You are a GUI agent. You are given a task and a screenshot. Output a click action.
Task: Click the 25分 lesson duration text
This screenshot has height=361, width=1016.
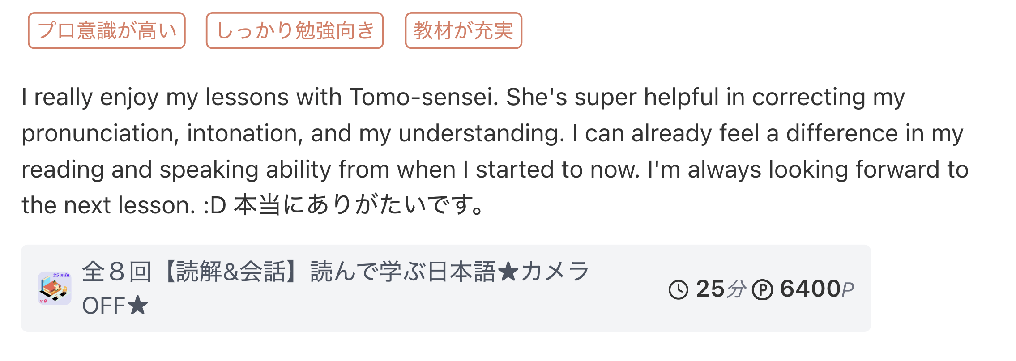tap(721, 289)
